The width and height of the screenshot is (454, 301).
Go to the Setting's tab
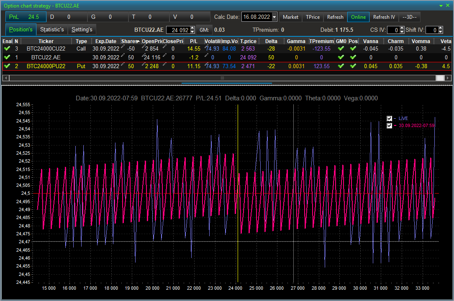click(82, 30)
